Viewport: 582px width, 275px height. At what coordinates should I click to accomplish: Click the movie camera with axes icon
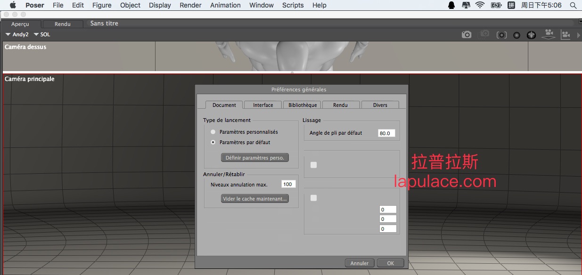(x=565, y=34)
